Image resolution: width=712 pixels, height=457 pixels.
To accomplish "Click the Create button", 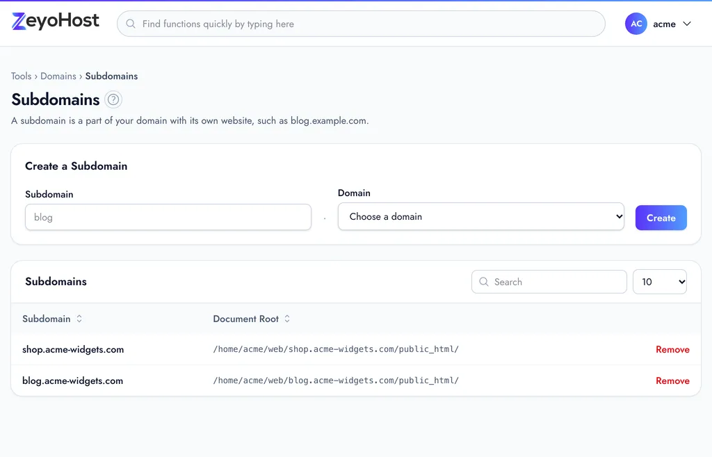I will 661,218.
